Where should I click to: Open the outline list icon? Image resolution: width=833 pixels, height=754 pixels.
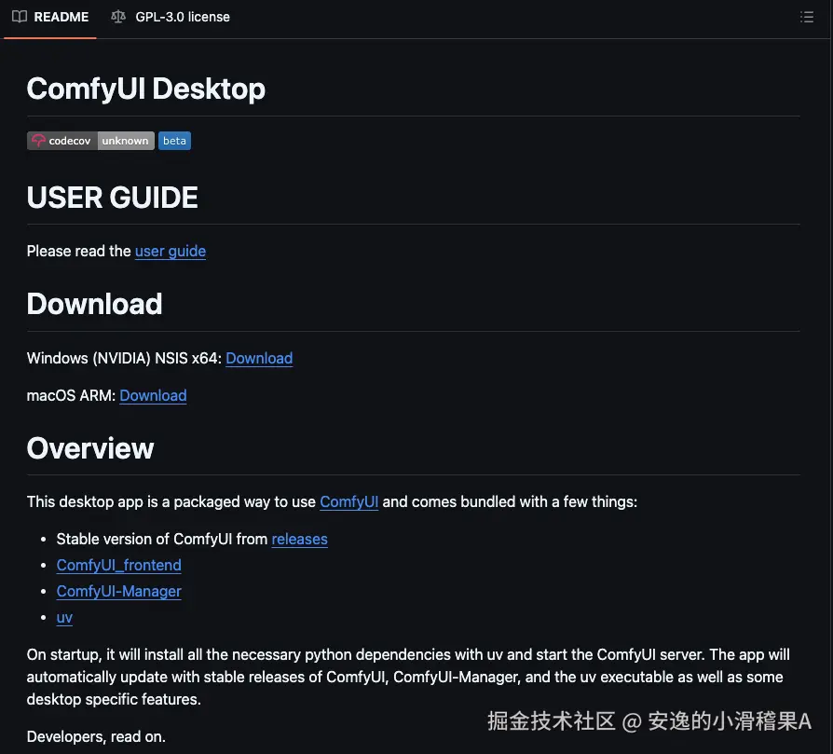click(806, 17)
